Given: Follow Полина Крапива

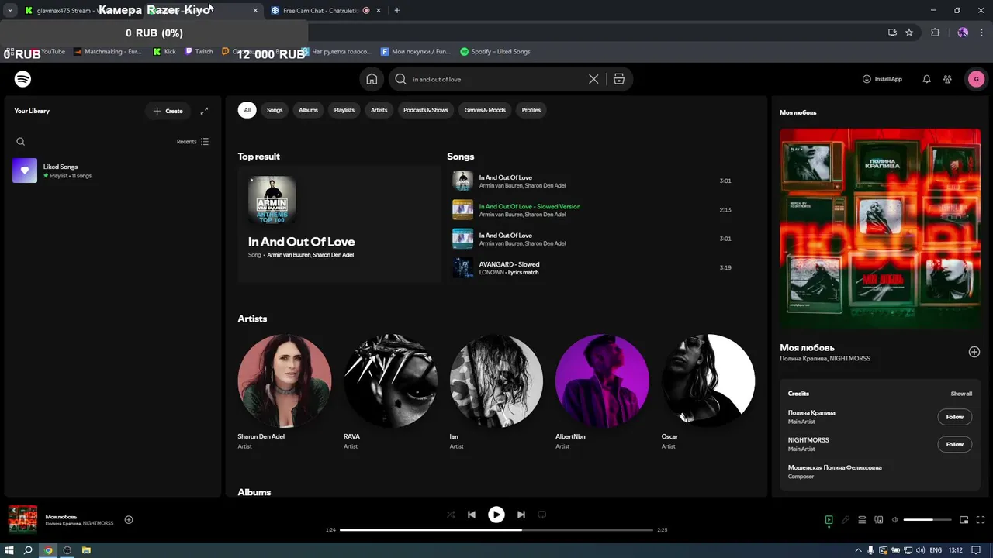Looking at the screenshot, I should pos(954,417).
